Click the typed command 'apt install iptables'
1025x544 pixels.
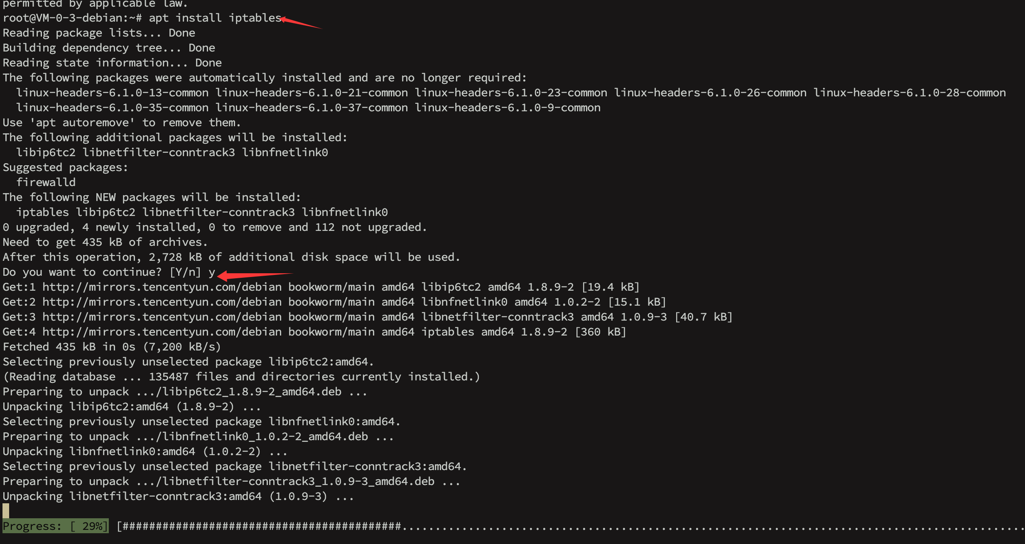click(215, 18)
